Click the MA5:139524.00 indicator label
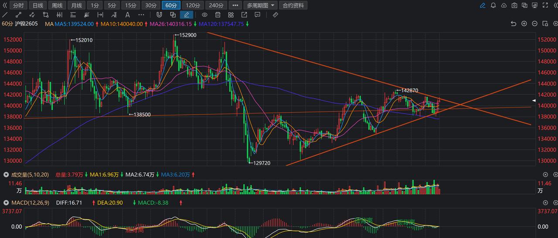Screen dimensions: 558x238 tap(74, 24)
